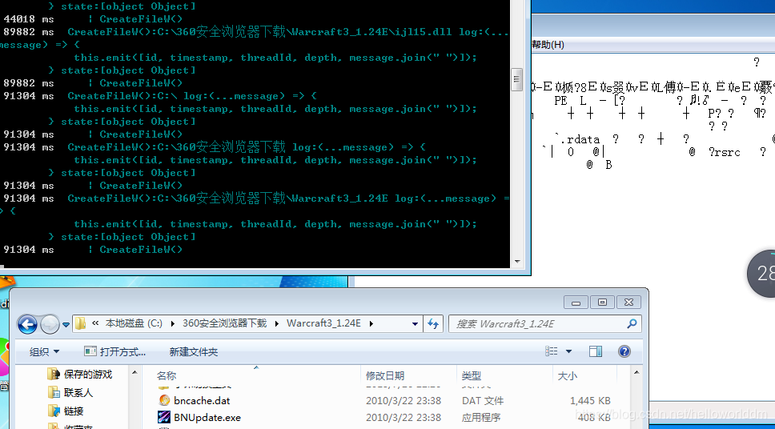Viewport: 775px width, 429px height.
Task: Click 2010/3/22 23:38 date of bncache.dat
Action: pyautogui.click(x=404, y=401)
